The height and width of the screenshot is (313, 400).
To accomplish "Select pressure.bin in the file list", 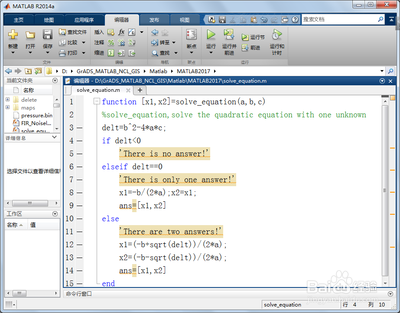I will (x=37, y=115).
